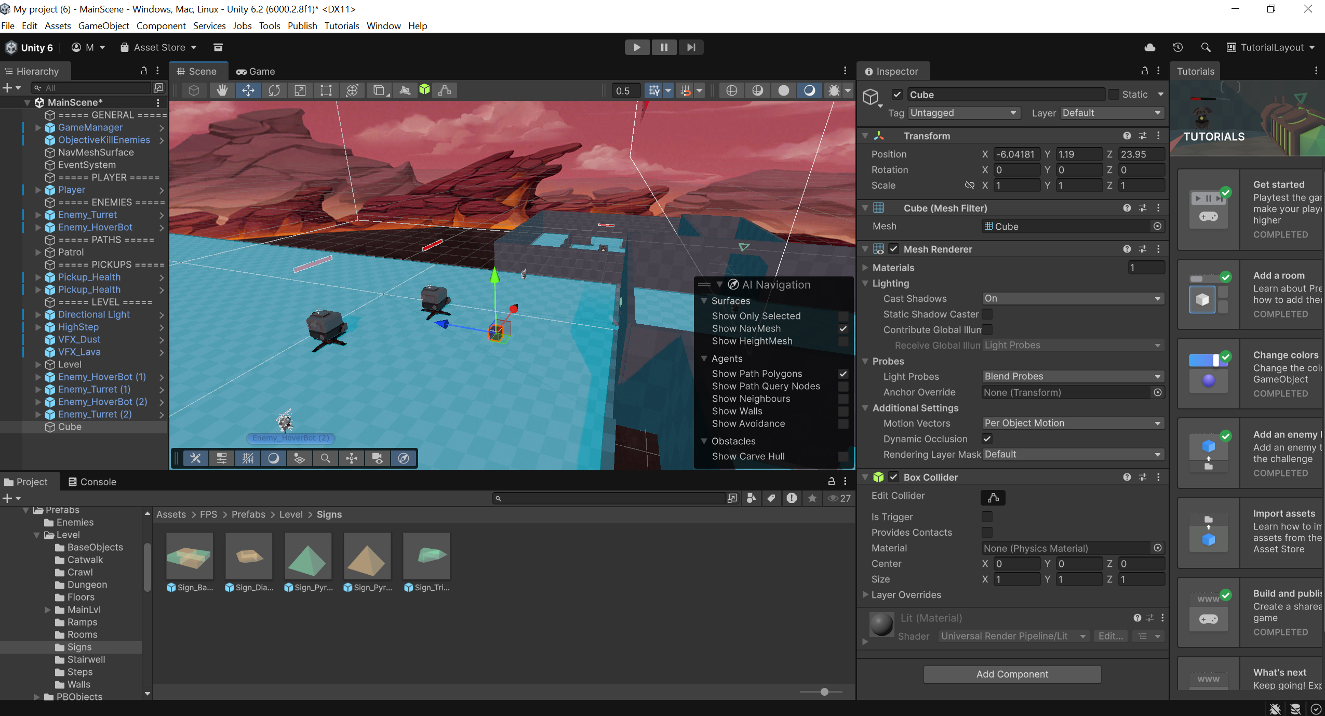Viewport: 1325px width, 716px height.
Task: Open the Package Manager toolbar icon
Action: (218, 47)
